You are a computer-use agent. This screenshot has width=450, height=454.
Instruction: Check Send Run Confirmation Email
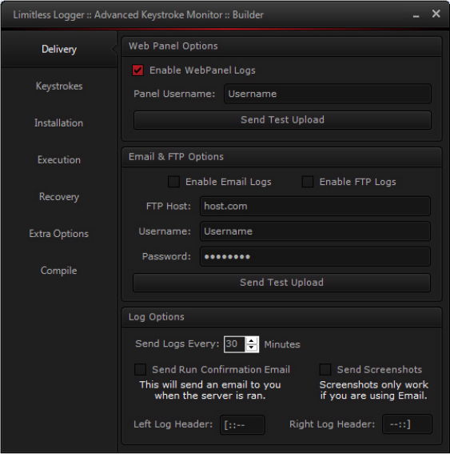pyautogui.click(x=140, y=369)
